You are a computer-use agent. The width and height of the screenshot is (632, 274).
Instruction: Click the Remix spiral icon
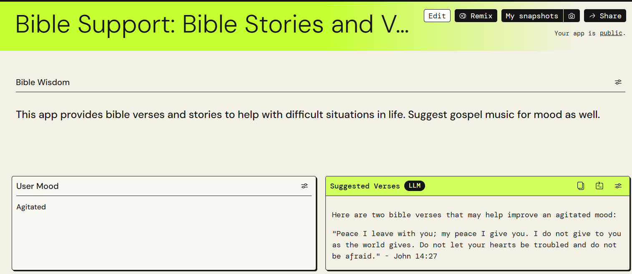pos(463,15)
